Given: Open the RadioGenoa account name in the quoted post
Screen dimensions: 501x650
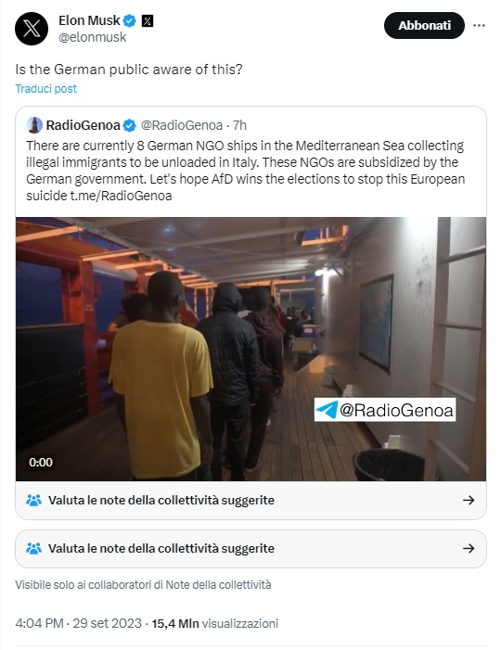Looking at the screenshot, I should 83,125.
